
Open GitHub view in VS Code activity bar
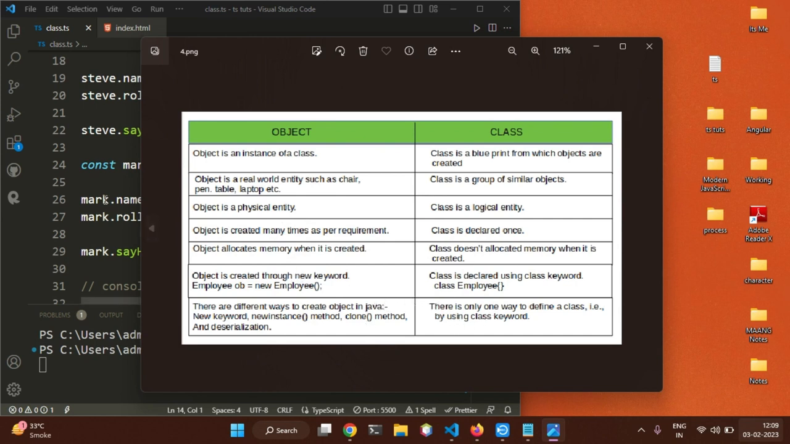(14, 170)
